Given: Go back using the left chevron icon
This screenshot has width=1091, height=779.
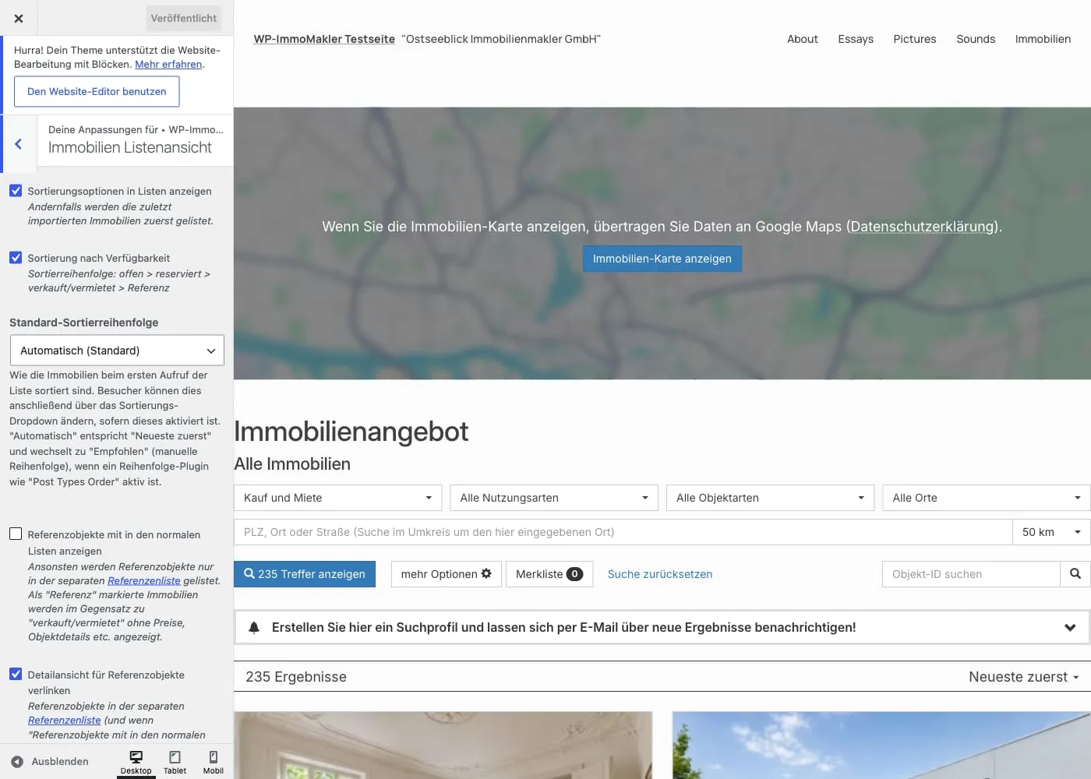Looking at the screenshot, I should click(19, 144).
